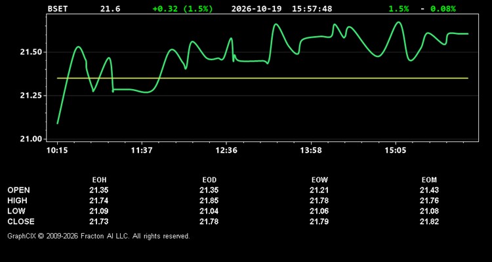Click the green 1.5% value at top right
Viewport: 492px width, 262px height.
click(399, 9)
